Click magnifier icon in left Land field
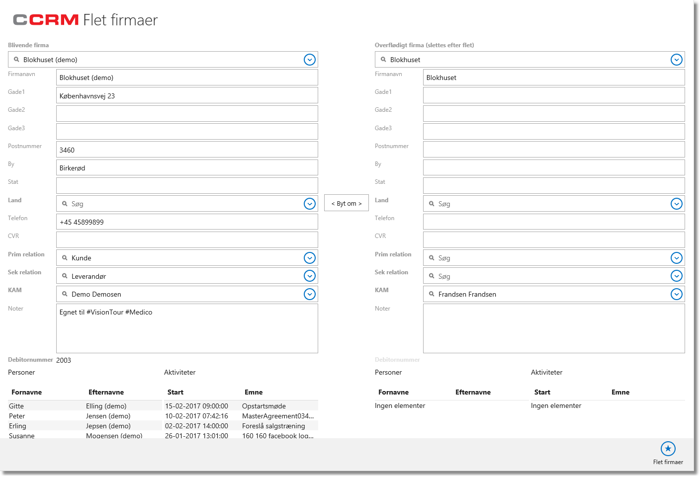This screenshot has height=477, width=700. [x=65, y=204]
